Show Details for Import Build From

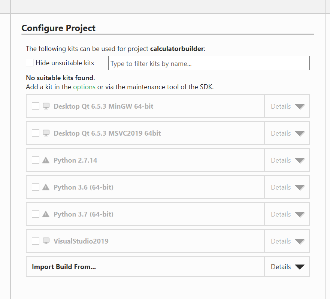(287, 267)
